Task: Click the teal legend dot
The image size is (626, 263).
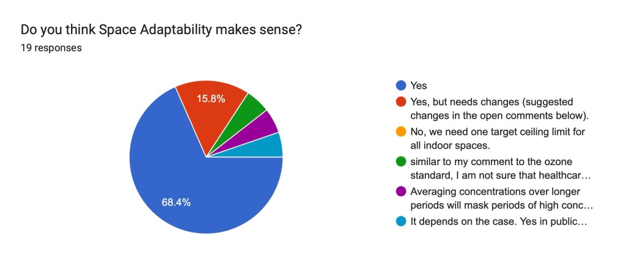Action: [402, 221]
